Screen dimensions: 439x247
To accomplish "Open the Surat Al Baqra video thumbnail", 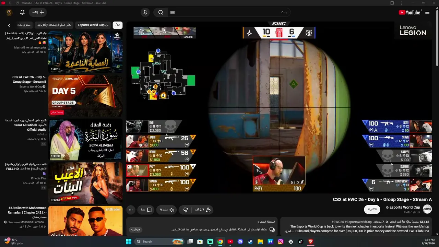I will [x=85, y=140].
